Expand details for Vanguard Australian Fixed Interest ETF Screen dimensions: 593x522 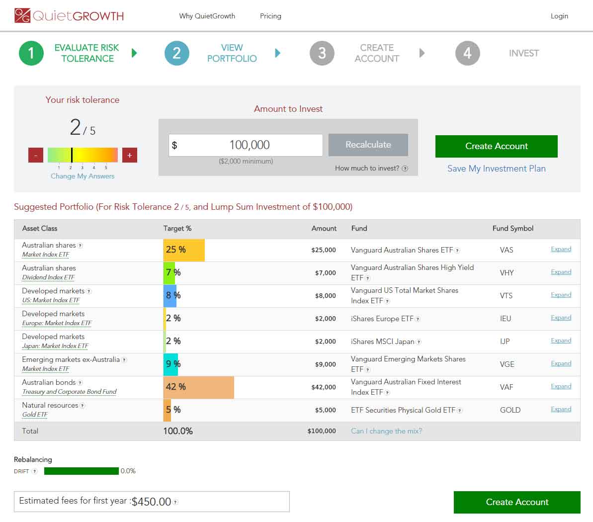coord(561,386)
